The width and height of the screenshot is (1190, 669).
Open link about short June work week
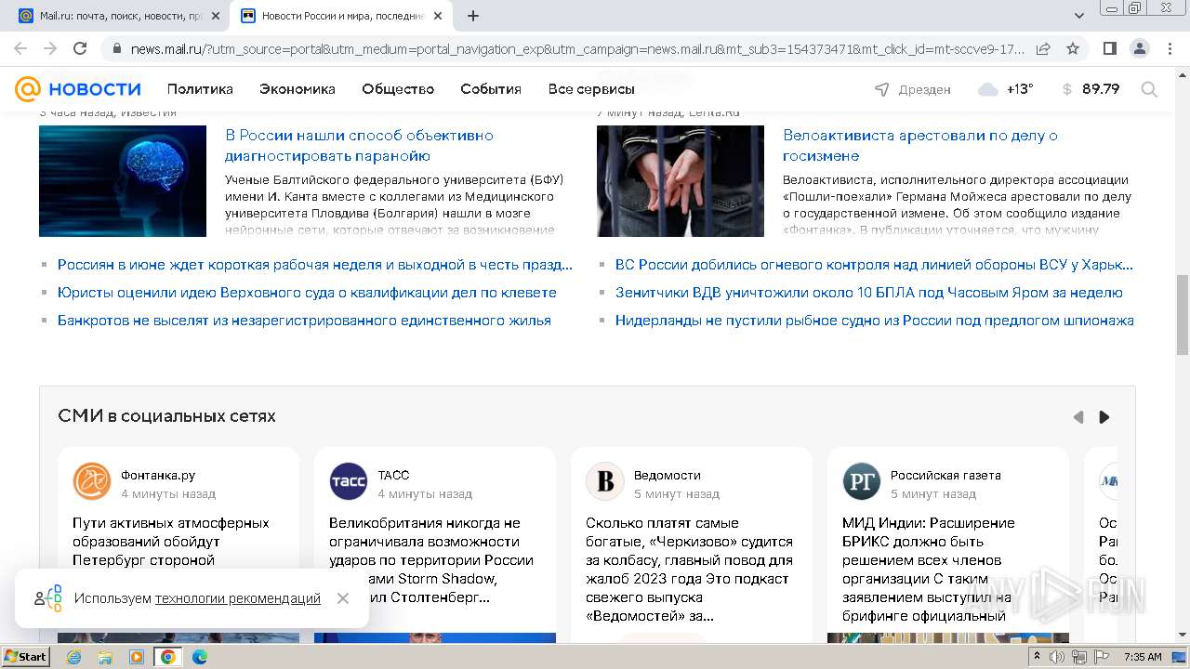[315, 265]
